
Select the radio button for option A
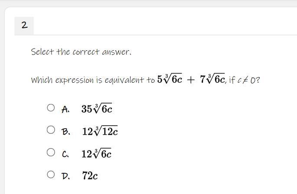coord(51,108)
